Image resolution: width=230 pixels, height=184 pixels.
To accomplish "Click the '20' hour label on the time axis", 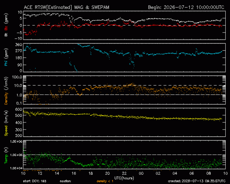I will (107, 173).
